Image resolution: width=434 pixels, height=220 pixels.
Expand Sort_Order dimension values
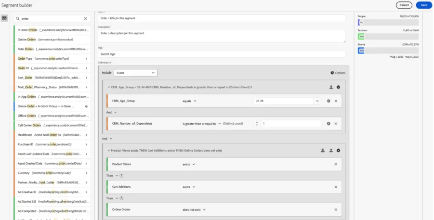coord(86,78)
